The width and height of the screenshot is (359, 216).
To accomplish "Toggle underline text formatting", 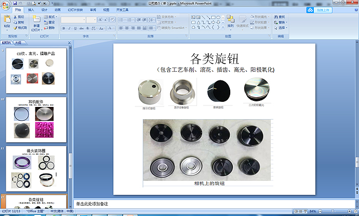I will (x=74, y=28).
